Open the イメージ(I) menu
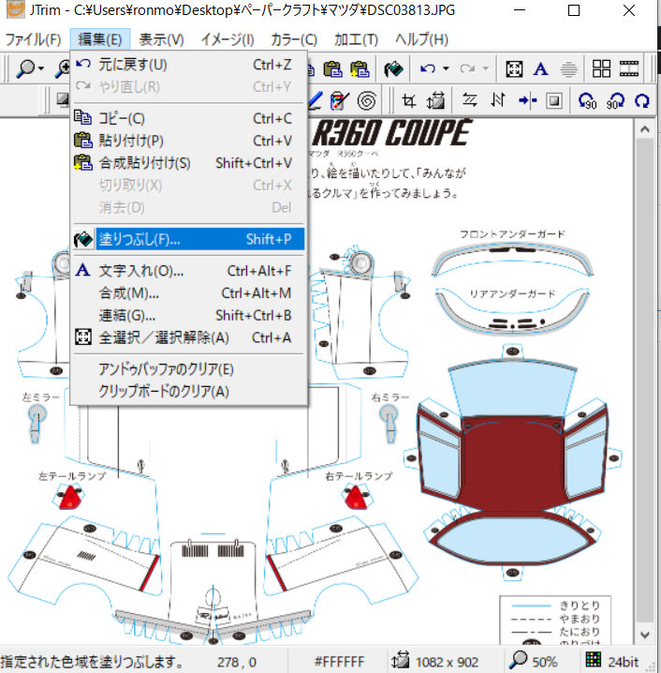 point(228,39)
